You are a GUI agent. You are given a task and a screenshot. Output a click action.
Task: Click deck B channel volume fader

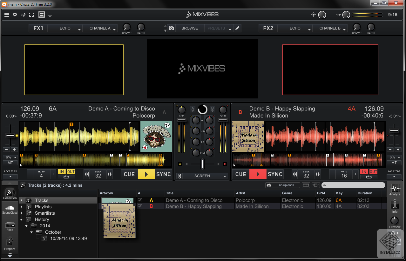pyautogui.click(x=223, y=120)
